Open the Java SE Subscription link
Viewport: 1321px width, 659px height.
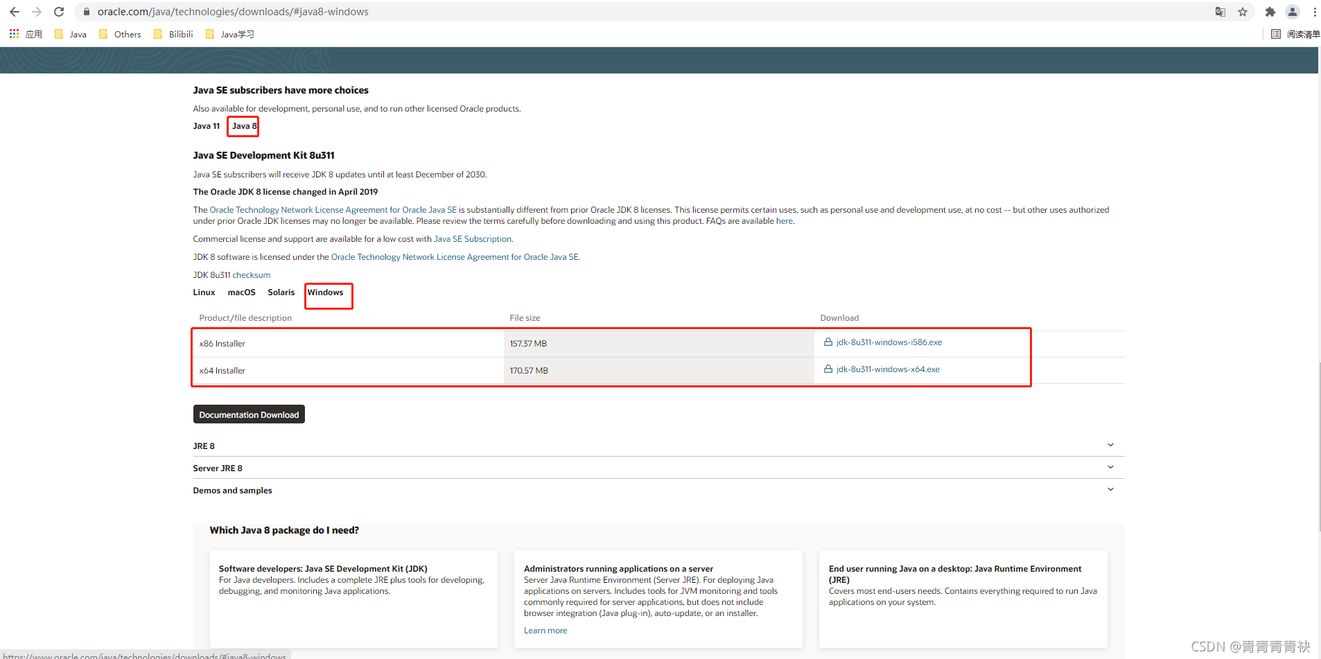click(x=473, y=239)
